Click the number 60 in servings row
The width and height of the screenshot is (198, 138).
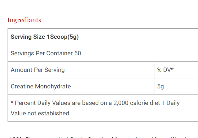click(78, 53)
